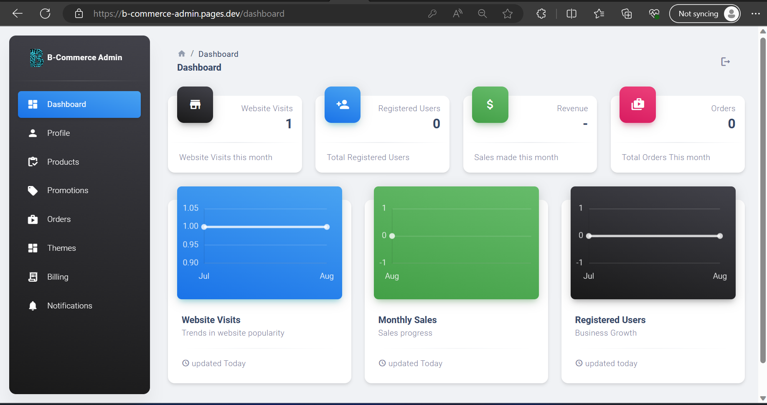Open Orders using the briefcase icon

pyautogui.click(x=33, y=219)
